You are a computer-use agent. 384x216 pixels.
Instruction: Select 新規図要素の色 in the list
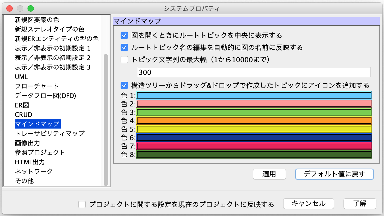pyautogui.click(x=37, y=19)
